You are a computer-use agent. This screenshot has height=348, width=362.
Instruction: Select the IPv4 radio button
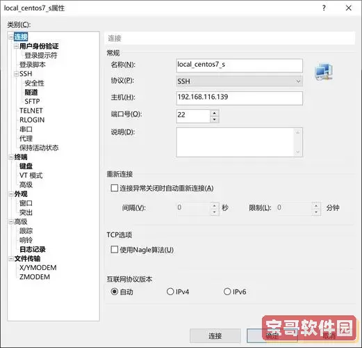click(x=170, y=292)
